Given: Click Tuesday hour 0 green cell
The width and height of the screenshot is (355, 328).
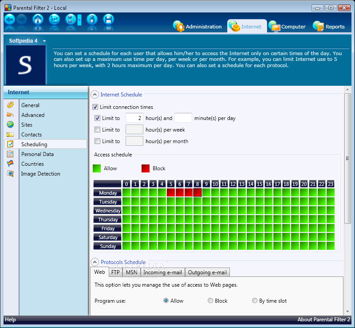Looking at the screenshot, I should [126, 201].
